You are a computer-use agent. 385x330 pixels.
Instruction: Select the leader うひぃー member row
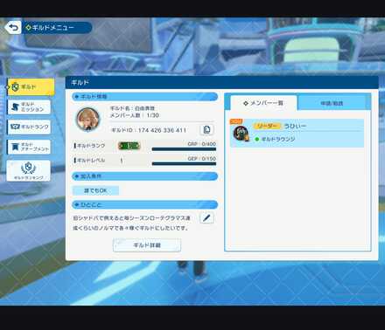coord(297,133)
